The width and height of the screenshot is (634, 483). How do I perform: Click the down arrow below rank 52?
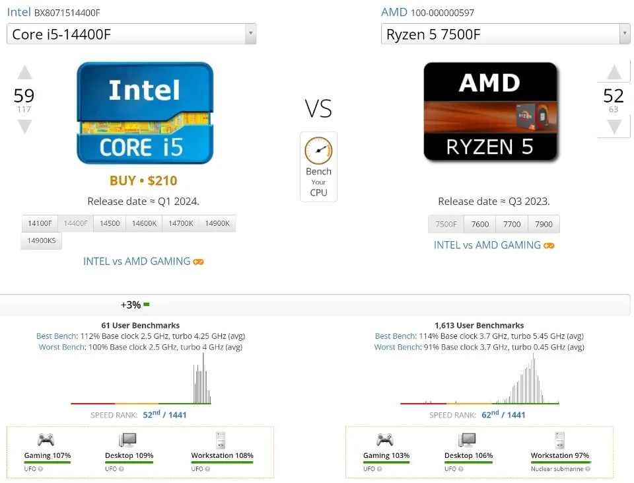[614, 125]
